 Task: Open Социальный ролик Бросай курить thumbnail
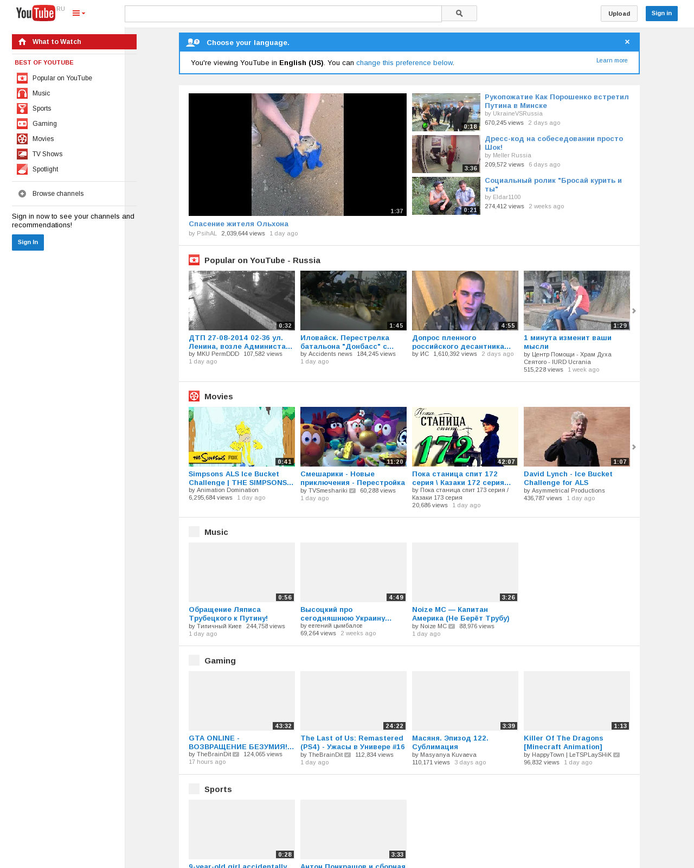coord(446,196)
